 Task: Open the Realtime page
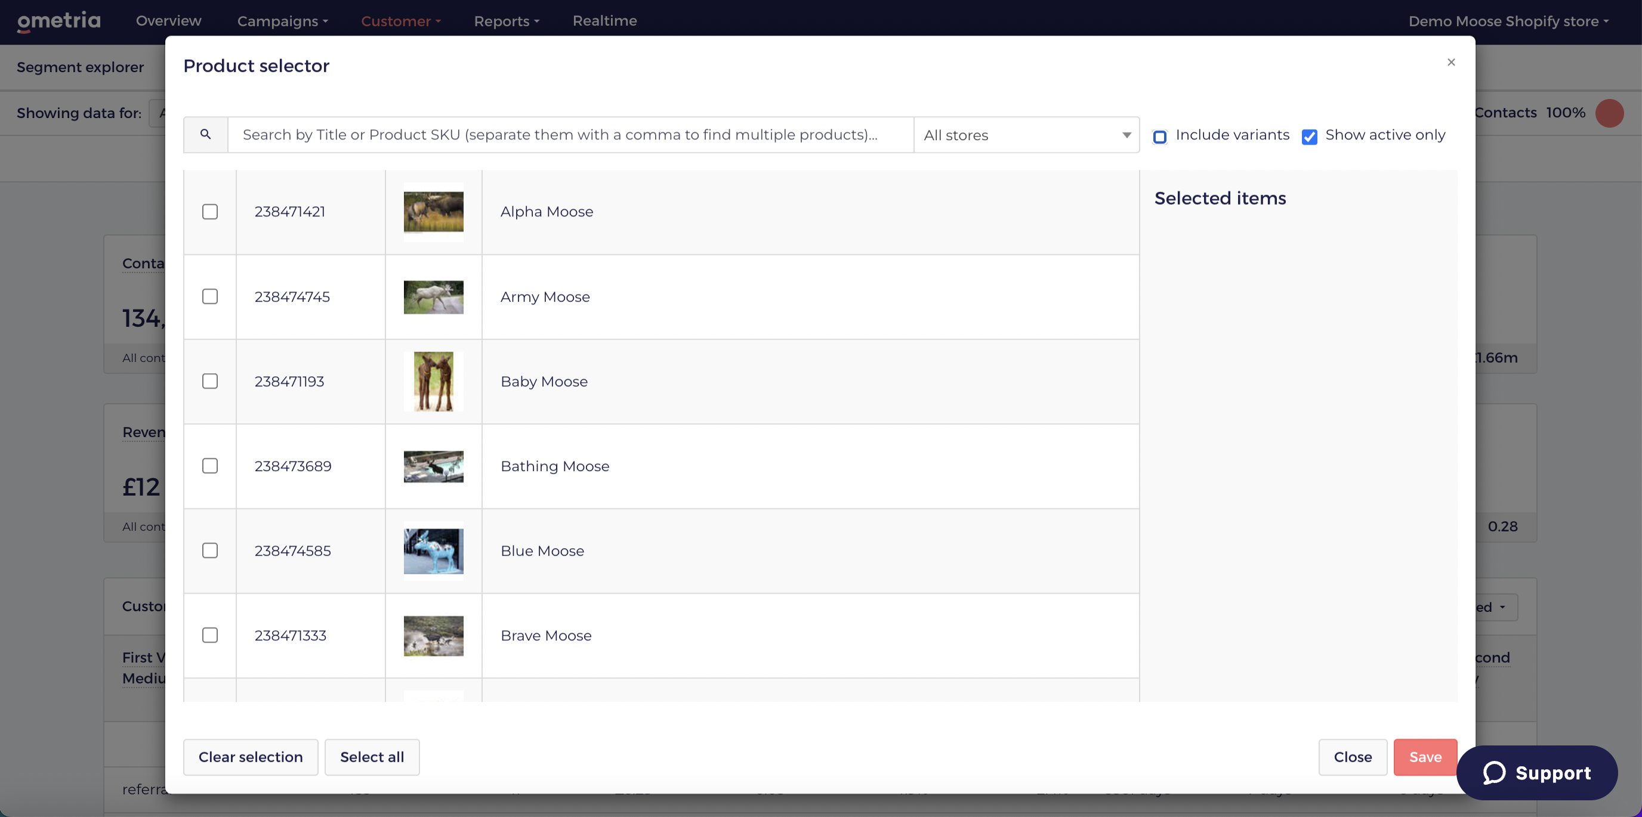point(604,21)
